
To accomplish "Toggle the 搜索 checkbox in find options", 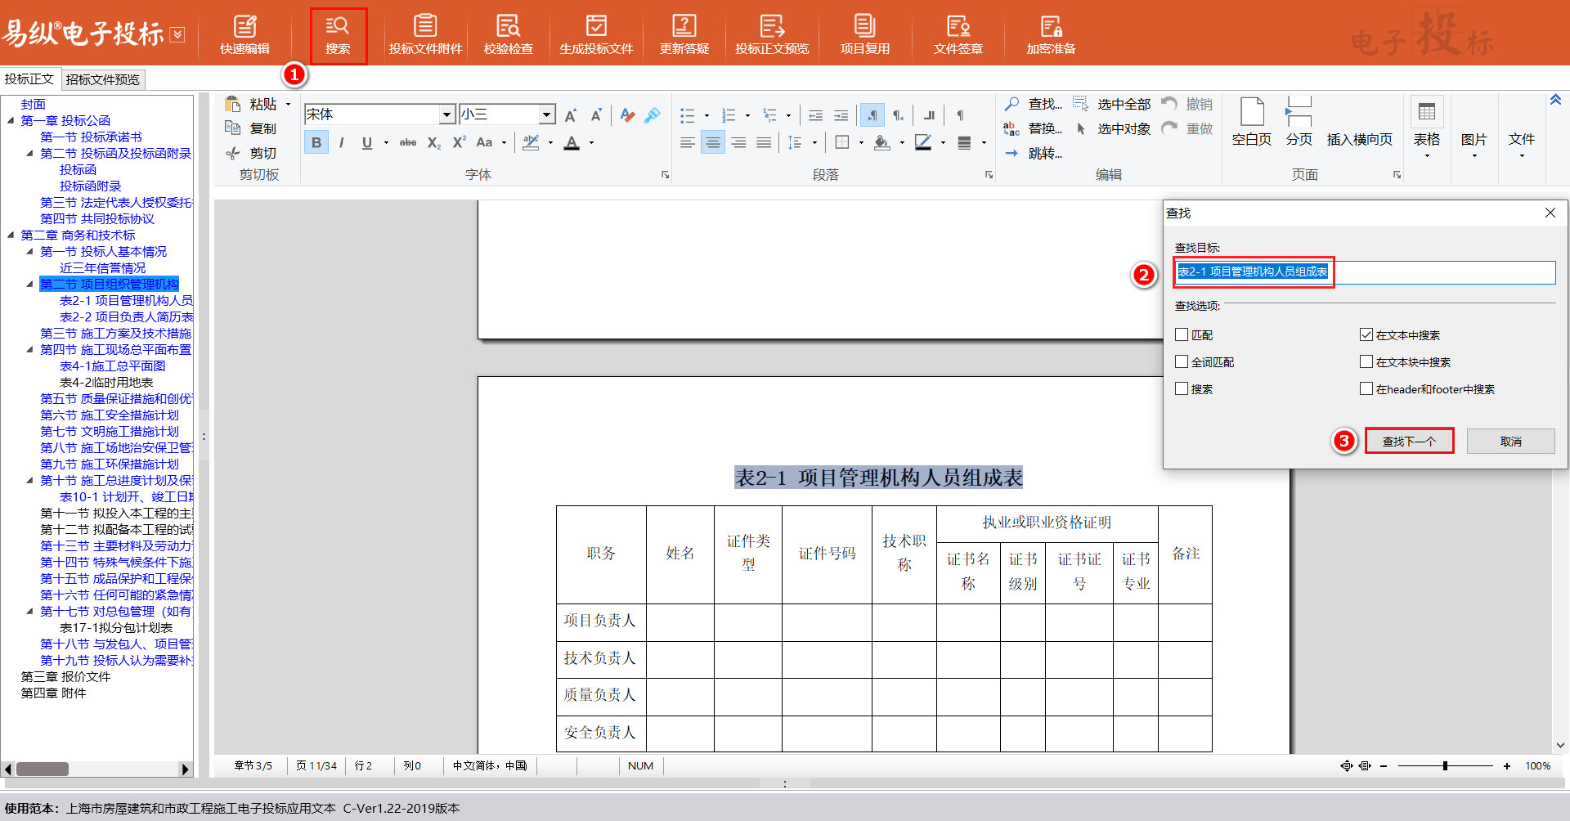I will 1182,388.
